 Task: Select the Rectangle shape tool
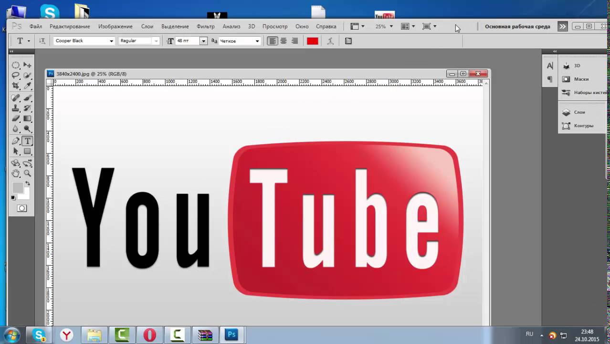click(28, 151)
